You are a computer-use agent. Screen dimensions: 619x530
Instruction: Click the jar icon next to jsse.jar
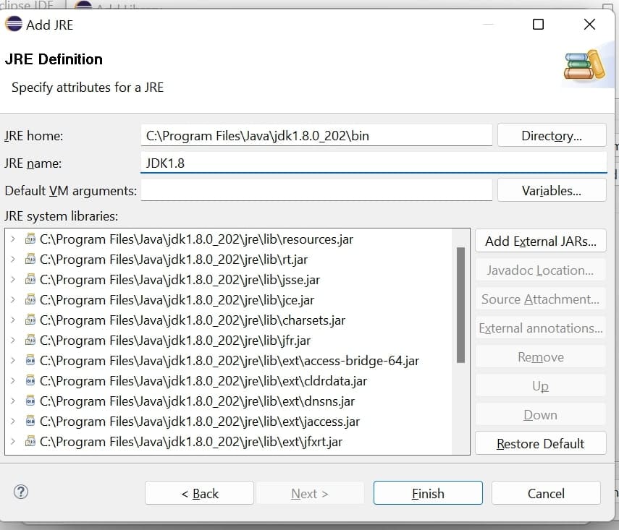[x=30, y=279]
